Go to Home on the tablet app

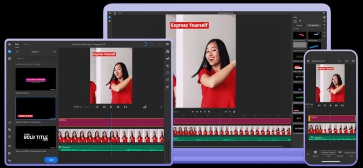click(9, 44)
